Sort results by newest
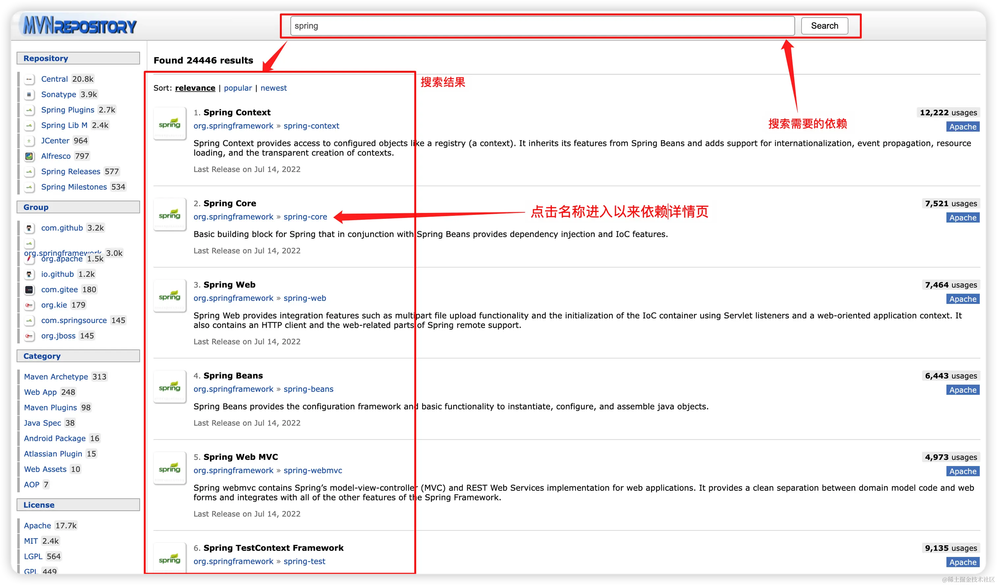 point(273,88)
